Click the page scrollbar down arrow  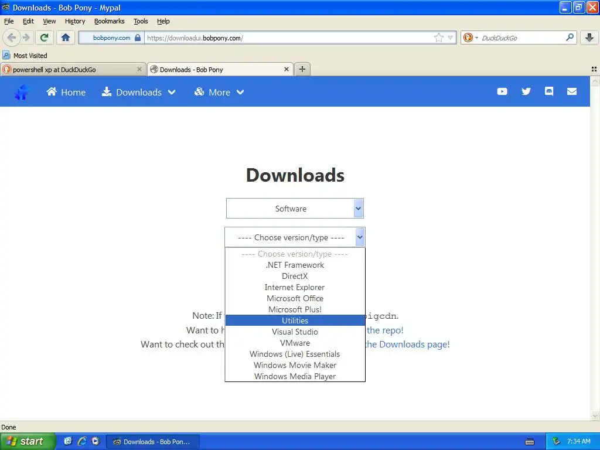595,415
